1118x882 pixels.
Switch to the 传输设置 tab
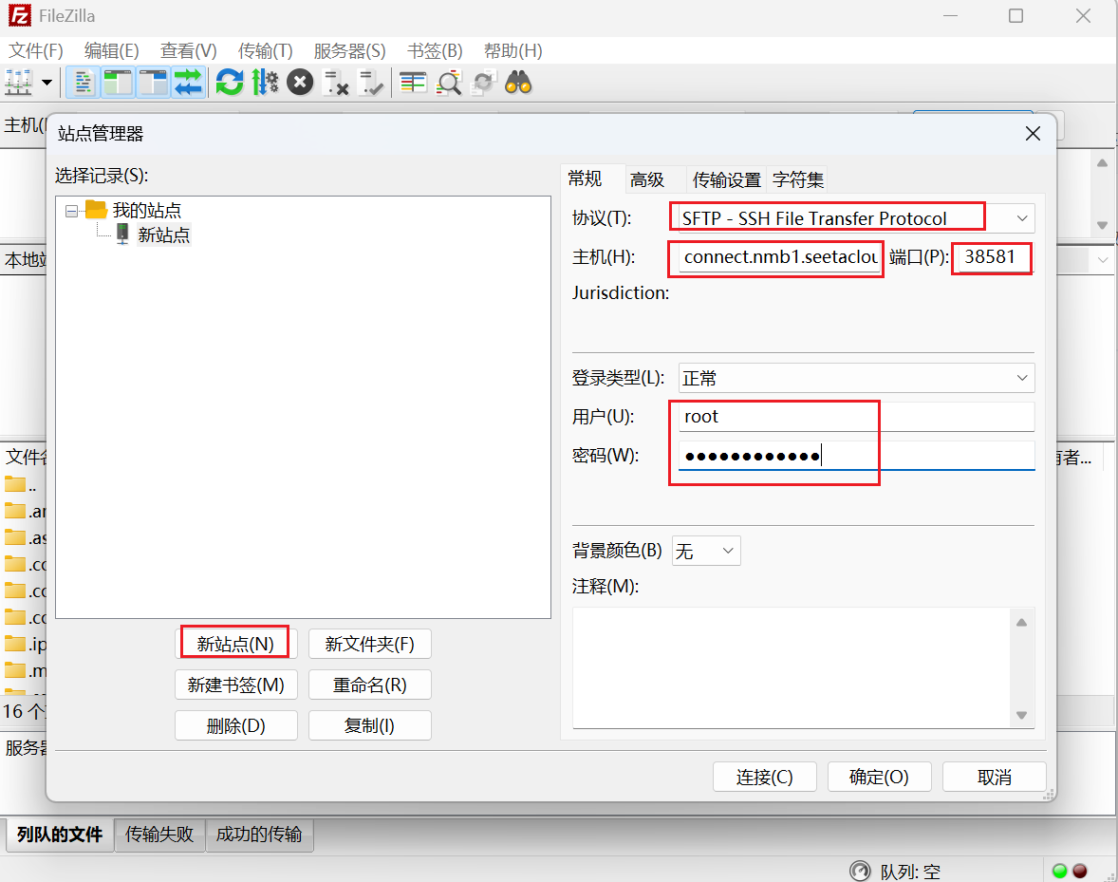[727, 179]
